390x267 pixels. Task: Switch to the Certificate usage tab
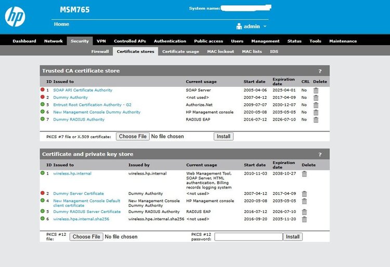180,51
